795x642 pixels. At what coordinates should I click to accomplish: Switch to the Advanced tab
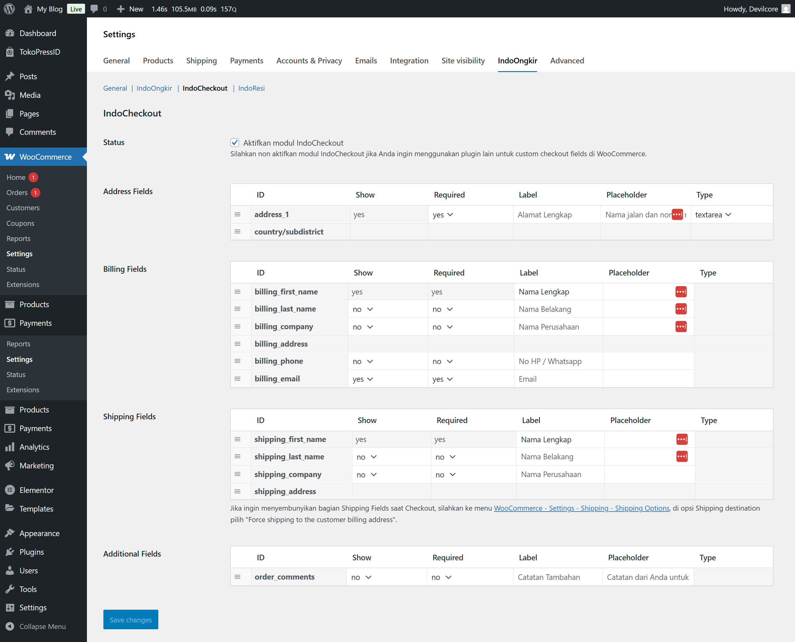click(567, 61)
